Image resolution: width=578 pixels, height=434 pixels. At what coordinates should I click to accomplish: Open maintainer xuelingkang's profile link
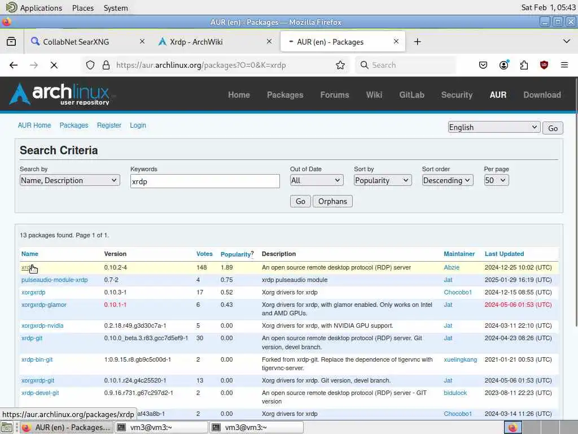[x=461, y=360]
